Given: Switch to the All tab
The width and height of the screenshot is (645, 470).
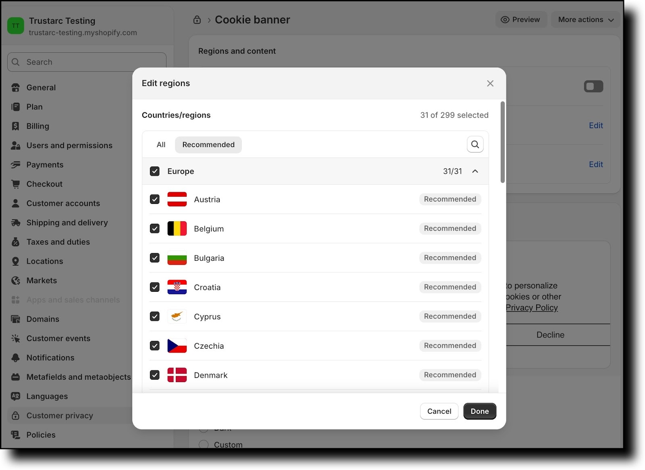Looking at the screenshot, I should tap(161, 145).
